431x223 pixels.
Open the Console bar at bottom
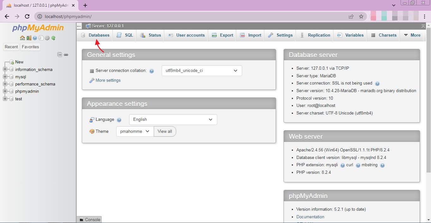coord(89,220)
